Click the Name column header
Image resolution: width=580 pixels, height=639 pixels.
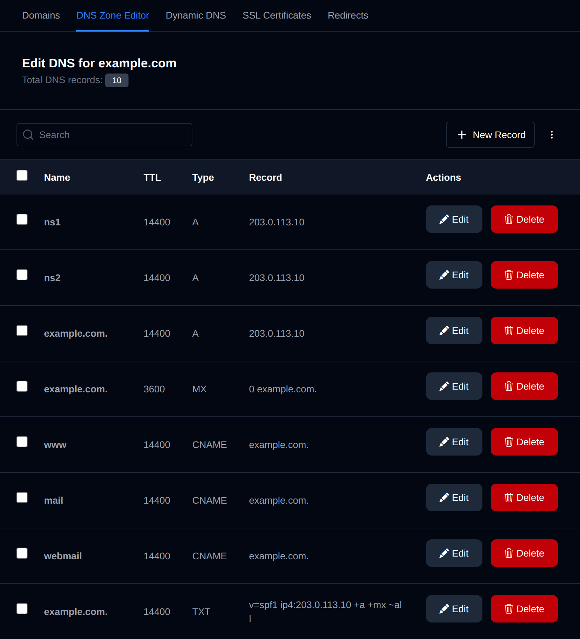(57, 177)
